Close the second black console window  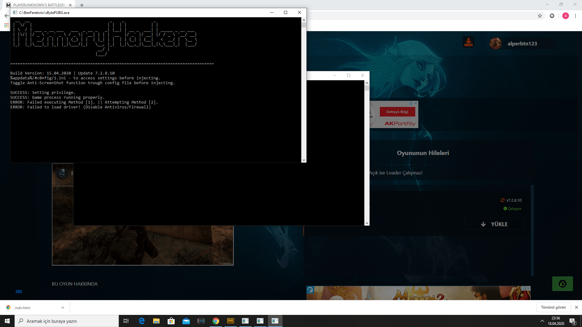pos(363,75)
